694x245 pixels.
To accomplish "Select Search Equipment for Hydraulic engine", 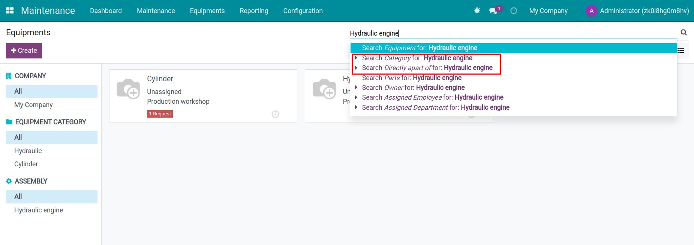I will click(514, 48).
